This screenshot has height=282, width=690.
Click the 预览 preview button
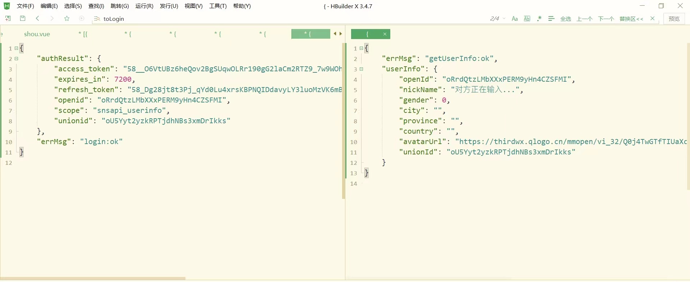(x=674, y=19)
